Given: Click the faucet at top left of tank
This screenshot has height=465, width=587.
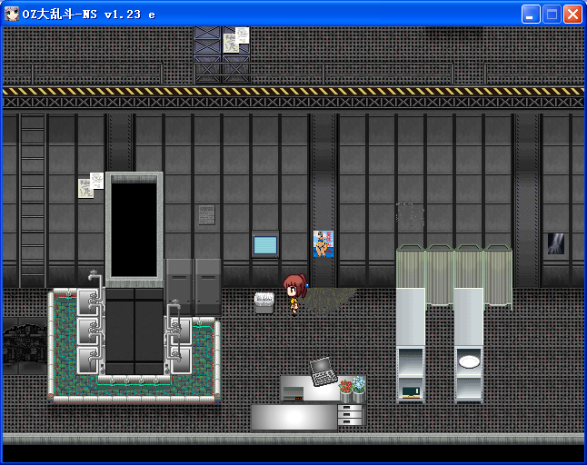Looking at the screenshot, I should coord(95,281).
